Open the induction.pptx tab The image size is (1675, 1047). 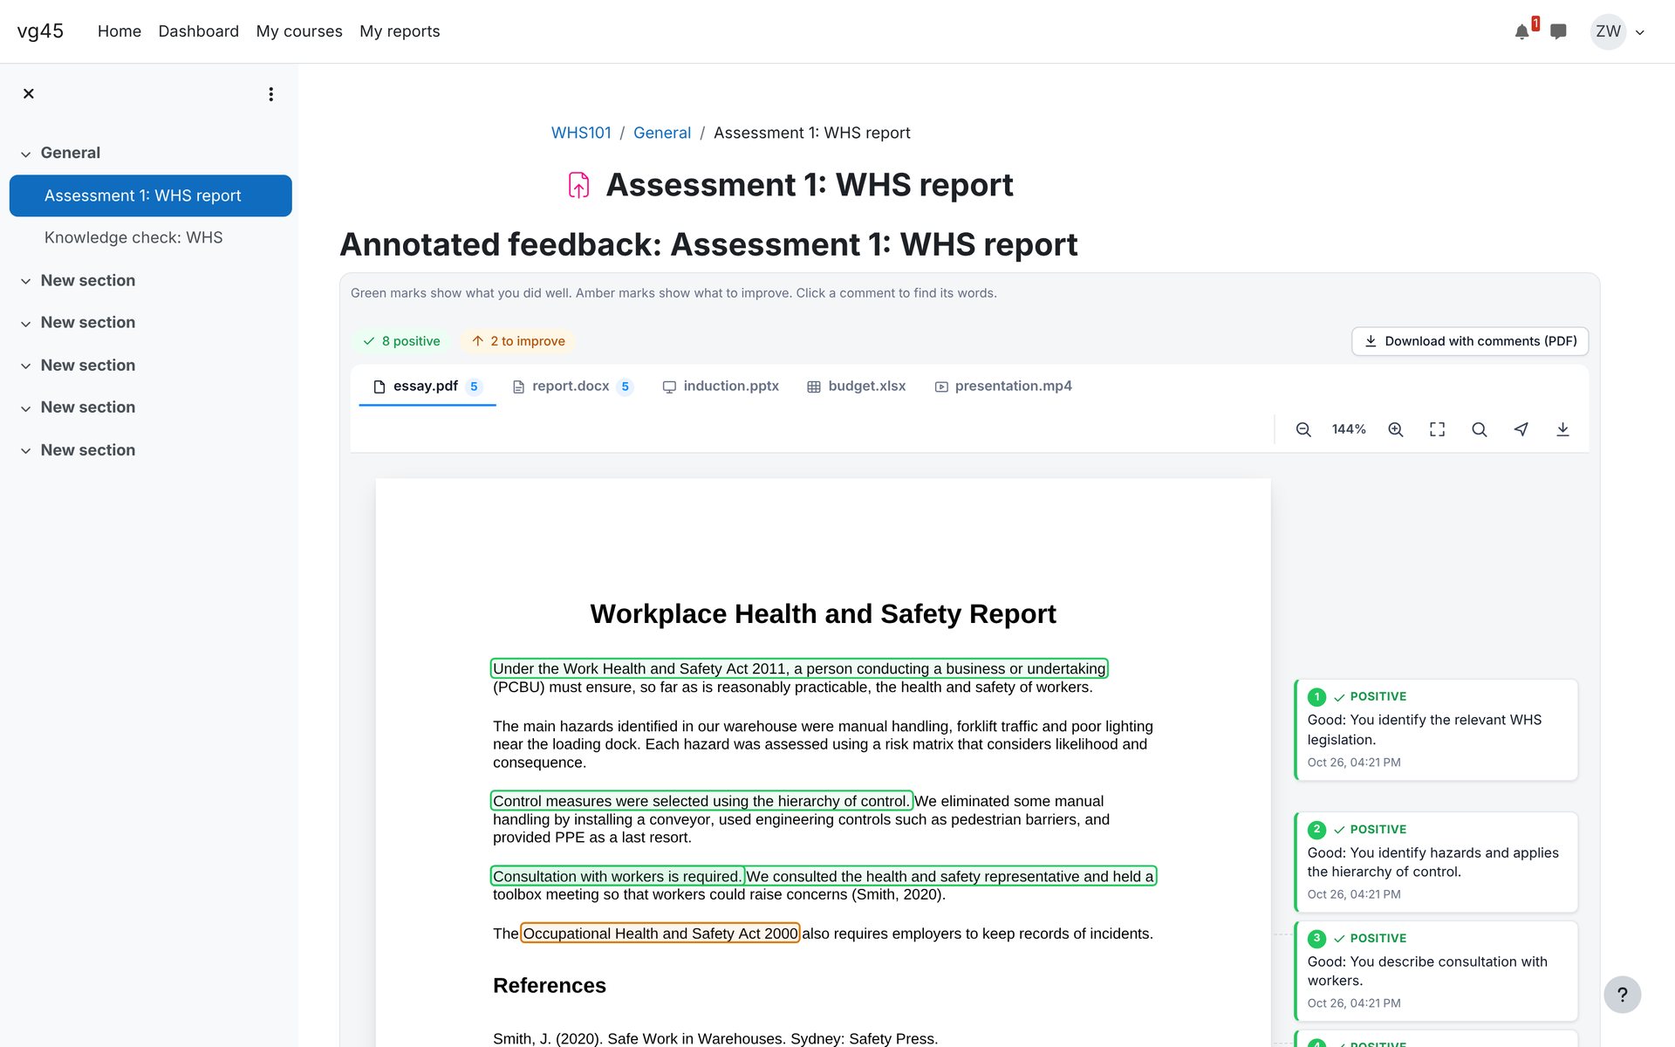(x=721, y=387)
